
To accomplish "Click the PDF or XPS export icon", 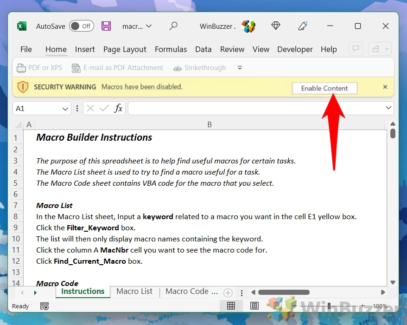I will coord(21,68).
